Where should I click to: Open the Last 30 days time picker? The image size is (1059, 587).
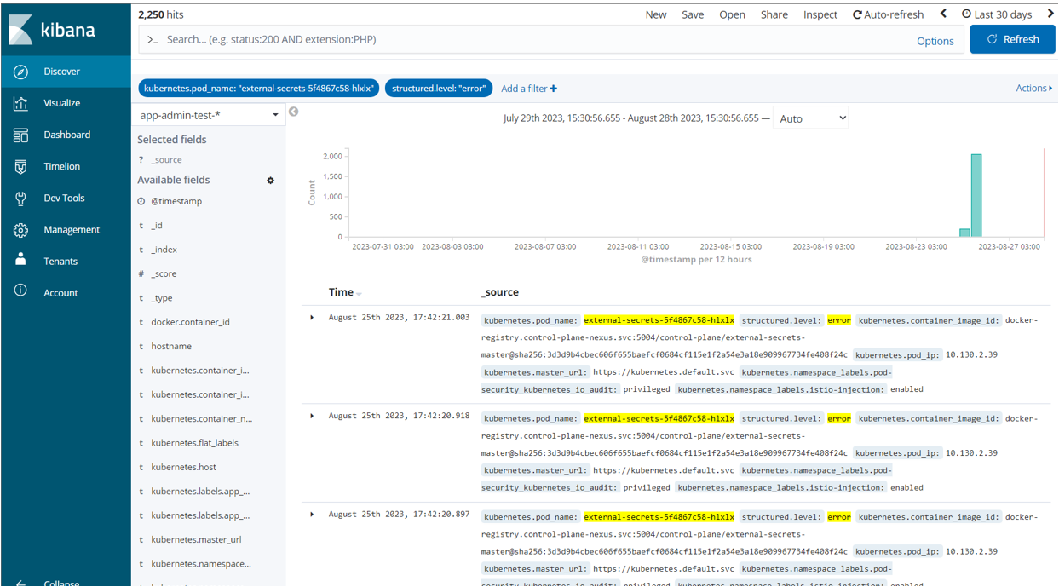click(x=997, y=14)
